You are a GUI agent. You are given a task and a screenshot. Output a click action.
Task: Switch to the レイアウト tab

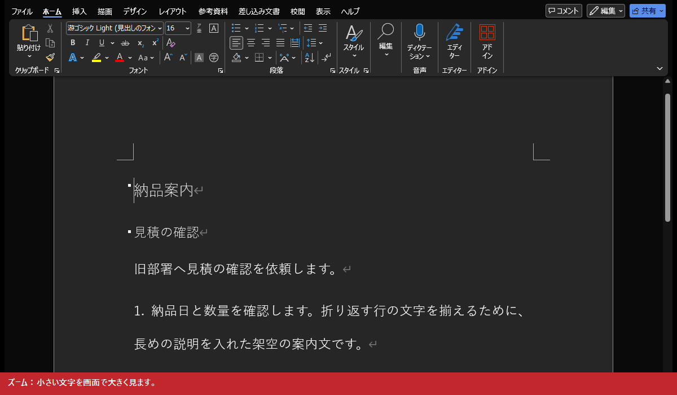173,11
